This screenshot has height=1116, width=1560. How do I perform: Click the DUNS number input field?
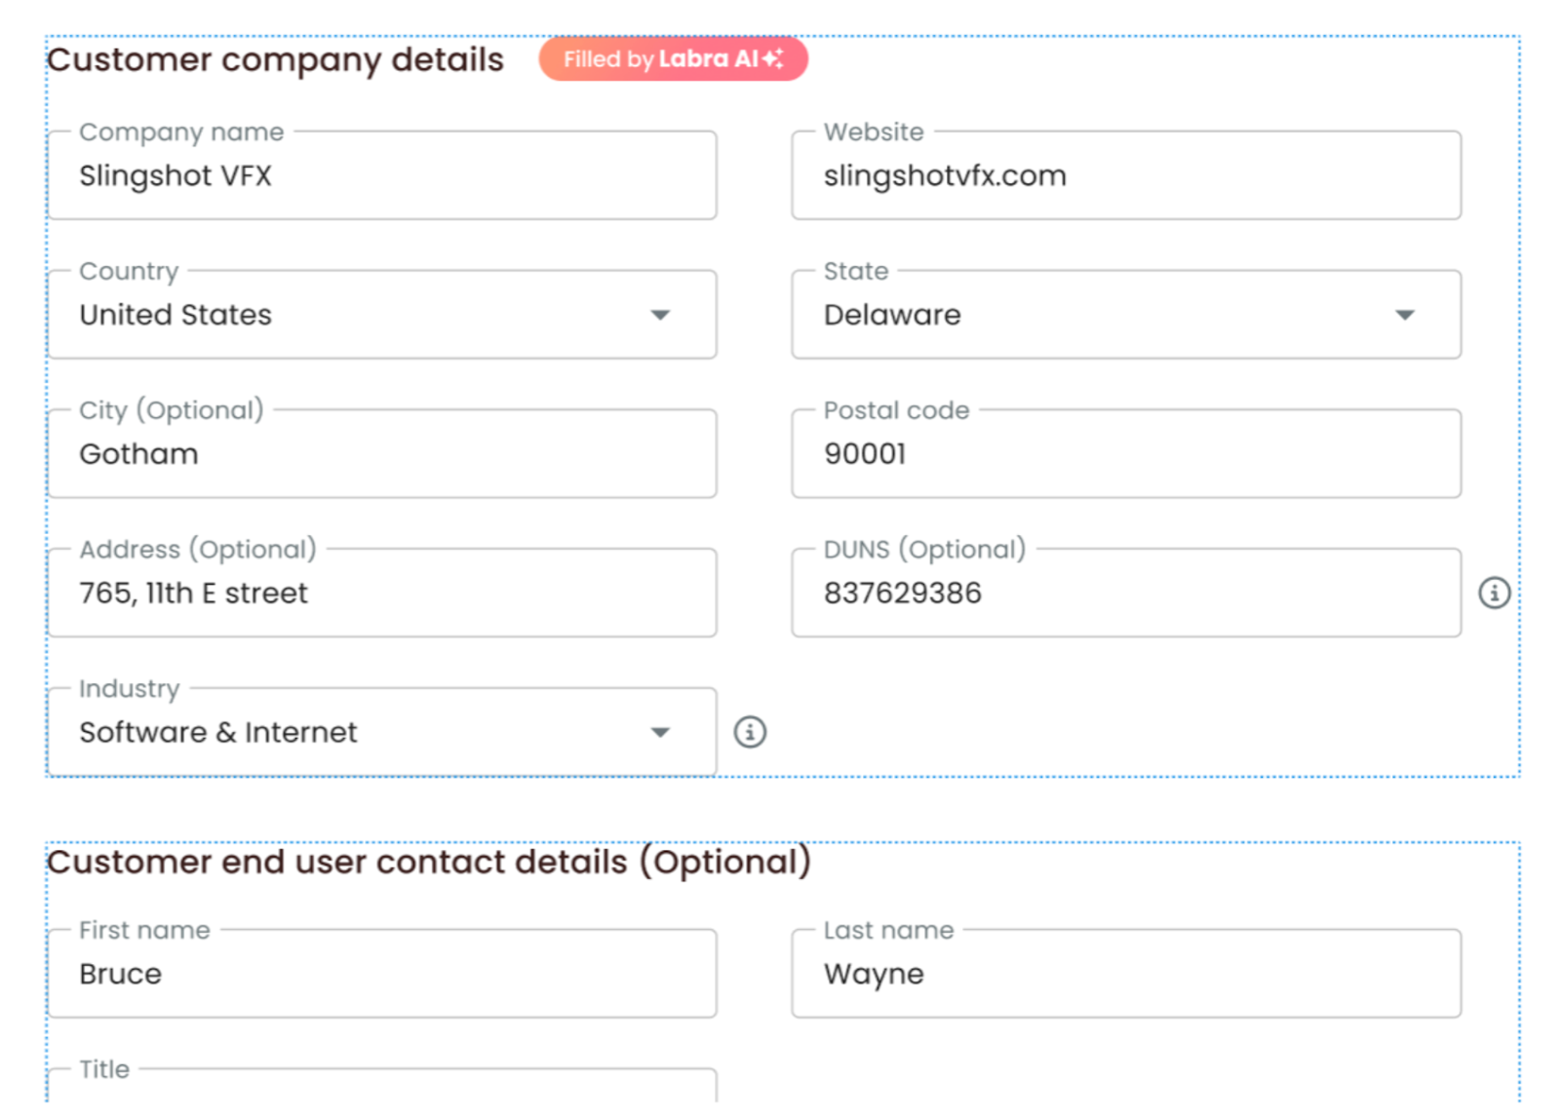point(1125,594)
